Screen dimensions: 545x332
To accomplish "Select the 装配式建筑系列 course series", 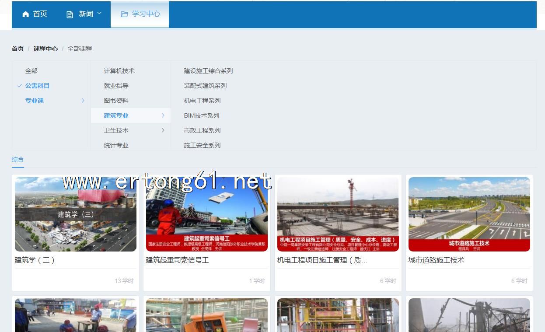I will (x=205, y=86).
